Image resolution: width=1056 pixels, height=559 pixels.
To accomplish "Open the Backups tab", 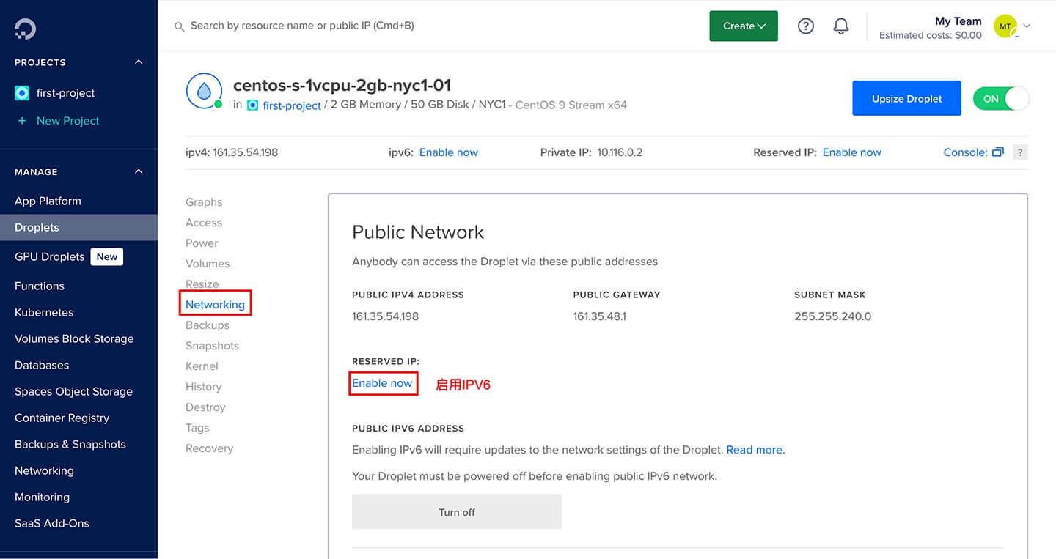I will click(208, 325).
